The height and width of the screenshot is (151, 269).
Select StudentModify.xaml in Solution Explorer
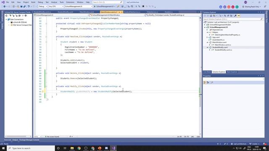(220, 47)
